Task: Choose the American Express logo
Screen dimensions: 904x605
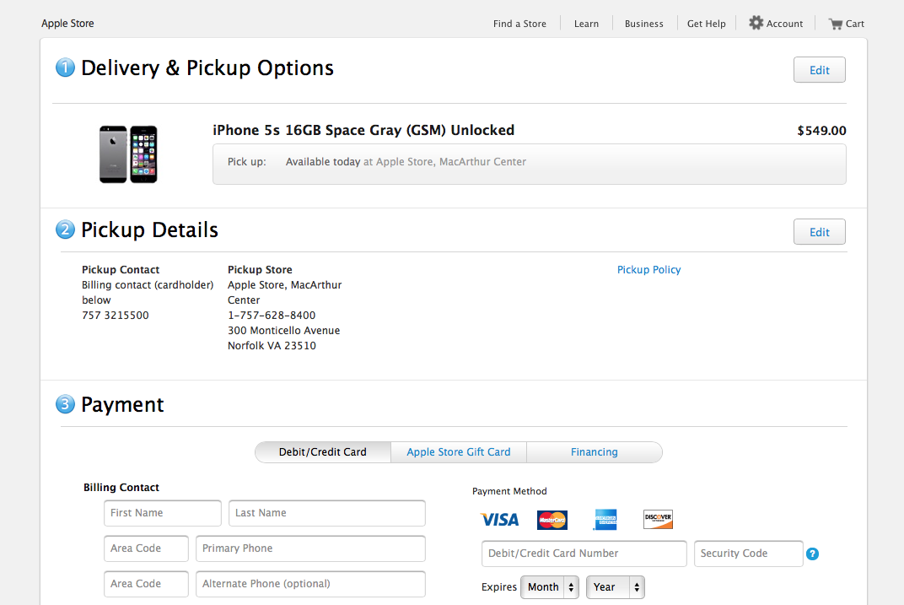Action: click(x=605, y=520)
